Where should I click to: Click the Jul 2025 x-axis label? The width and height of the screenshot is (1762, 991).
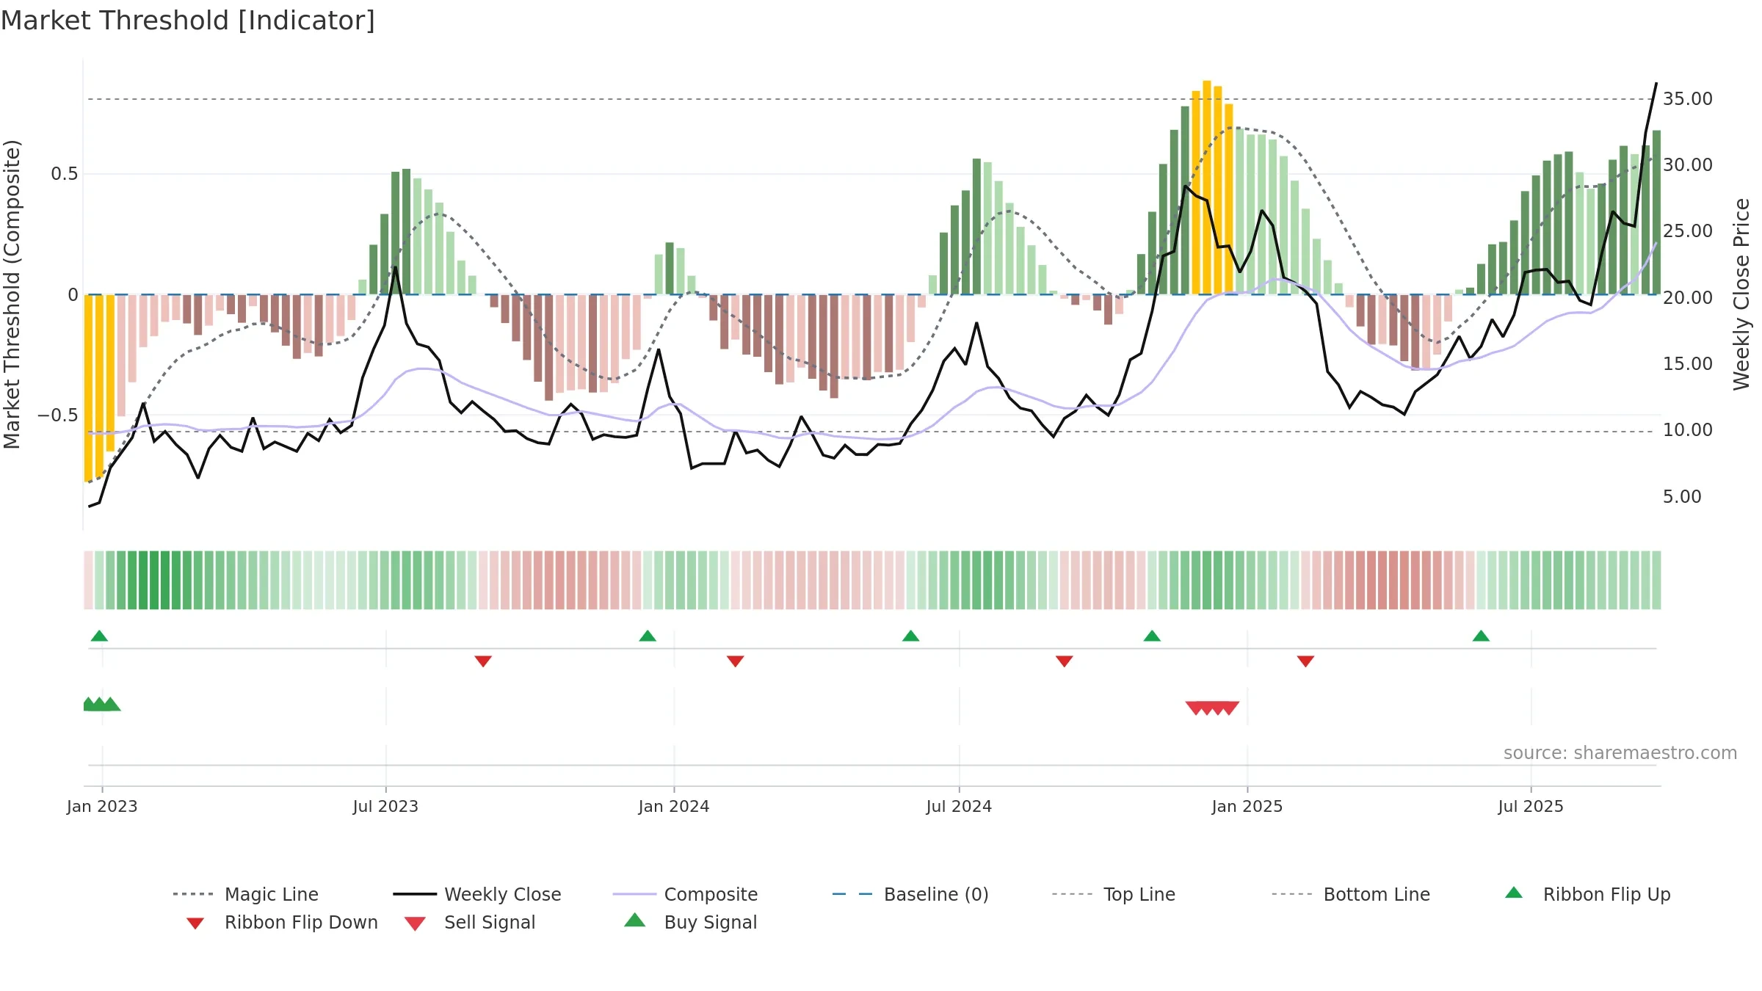click(1531, 807)
